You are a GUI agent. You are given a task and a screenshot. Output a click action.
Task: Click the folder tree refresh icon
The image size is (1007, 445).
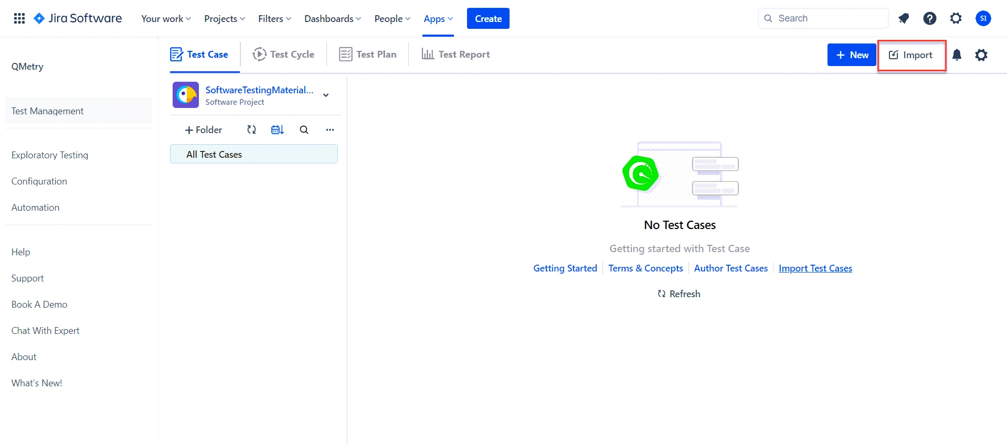pos(252,129)
